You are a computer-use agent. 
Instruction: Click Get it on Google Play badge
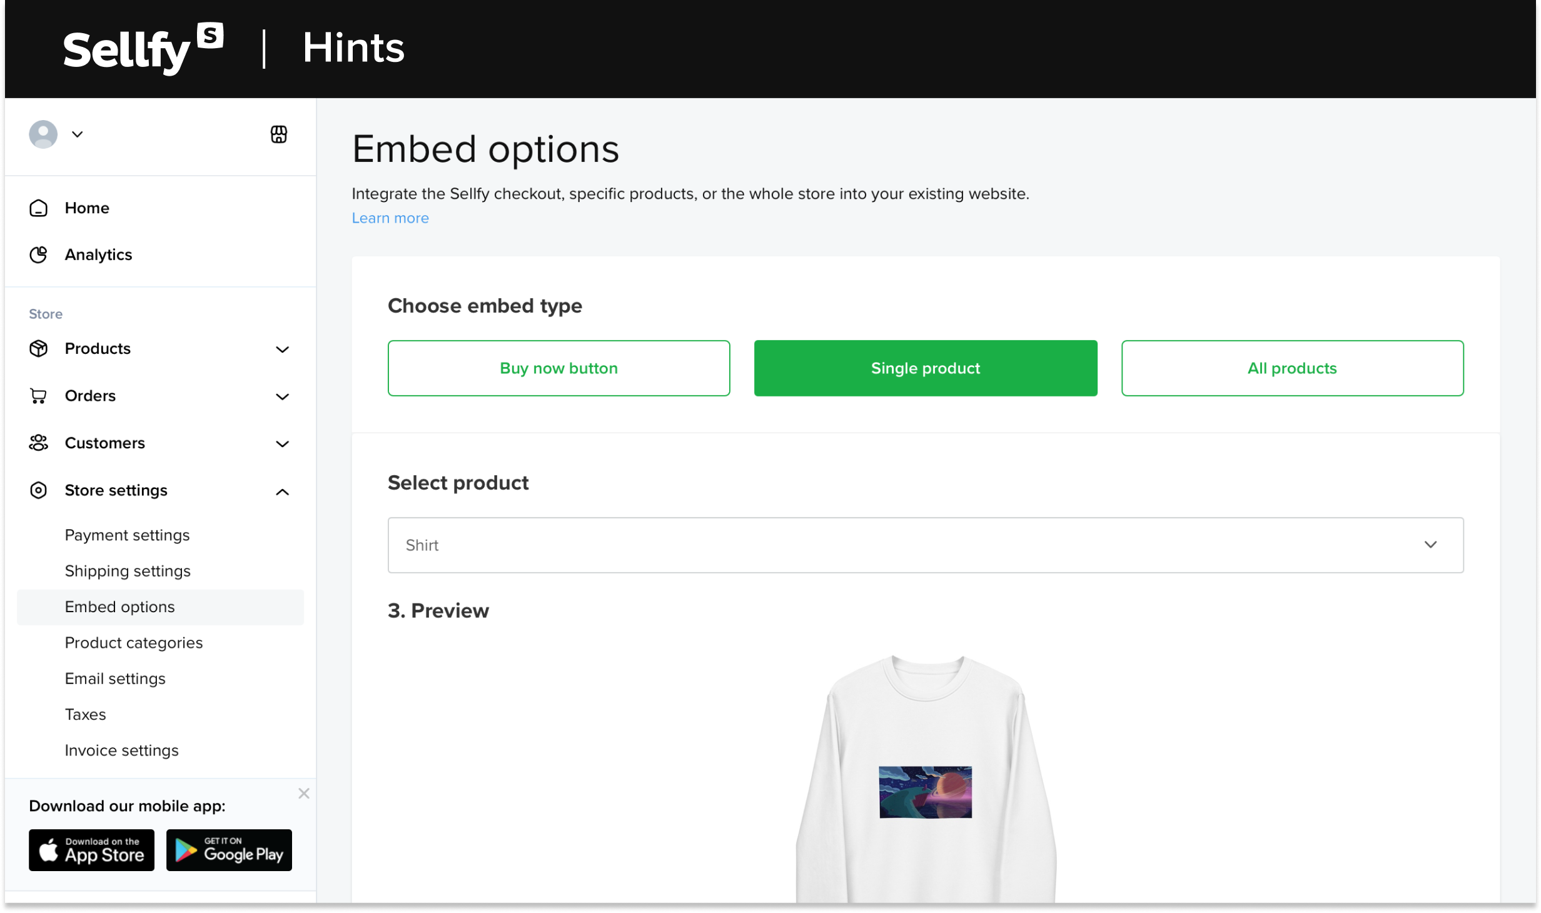(x=230, y=850)
